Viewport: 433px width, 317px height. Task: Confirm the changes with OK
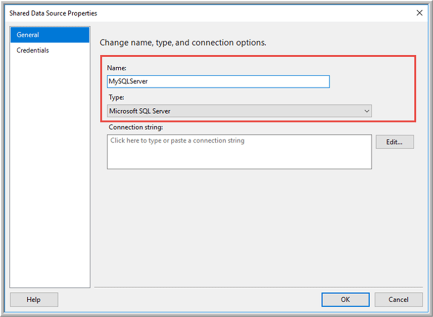(345, 300)
